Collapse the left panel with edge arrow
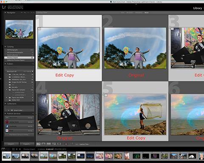 click(x=1, y=79)
